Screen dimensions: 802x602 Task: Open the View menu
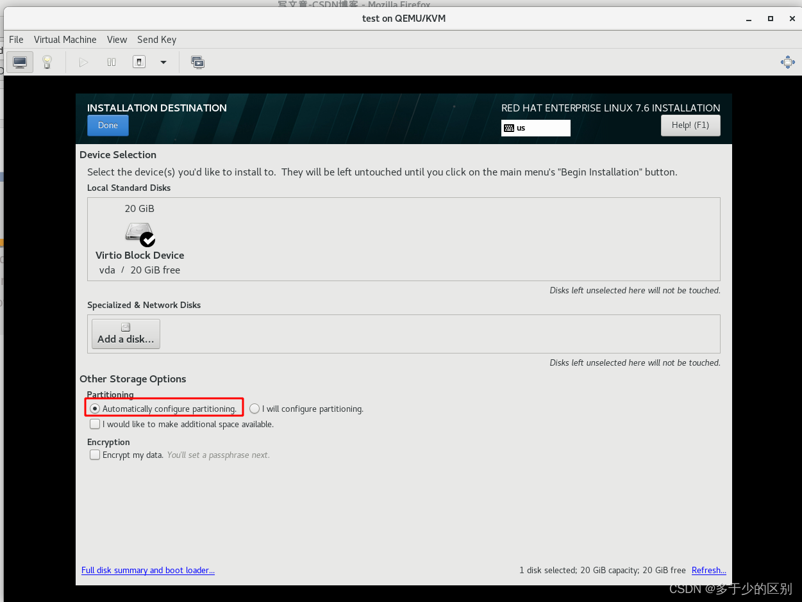[117, 40]
